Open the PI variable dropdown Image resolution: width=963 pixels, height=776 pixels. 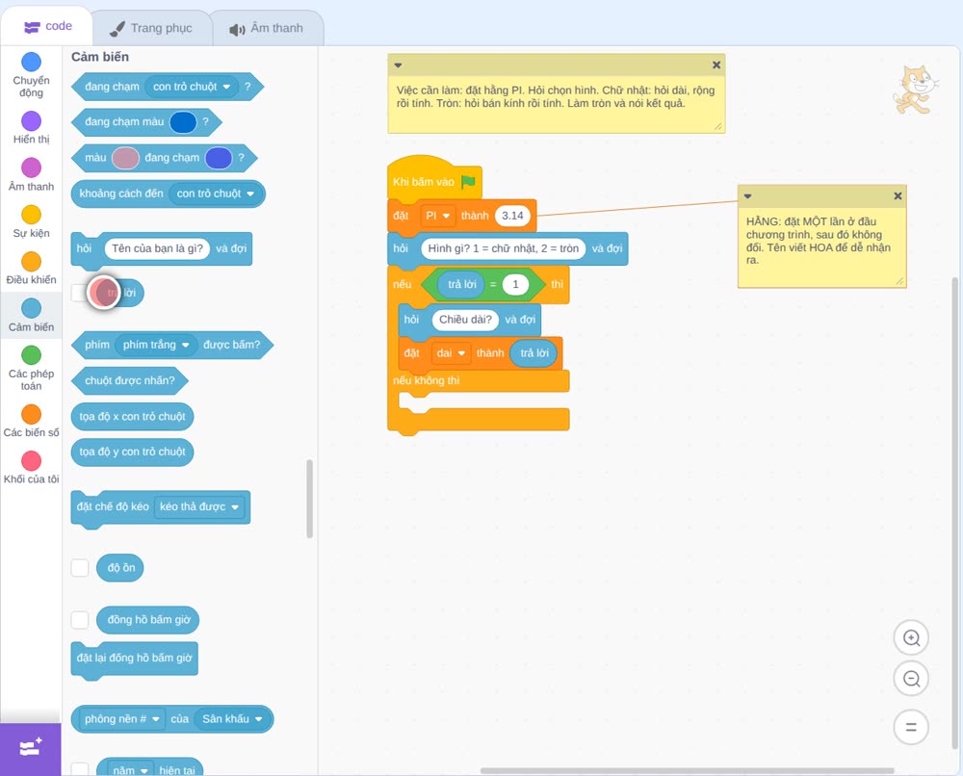point(438,216)
